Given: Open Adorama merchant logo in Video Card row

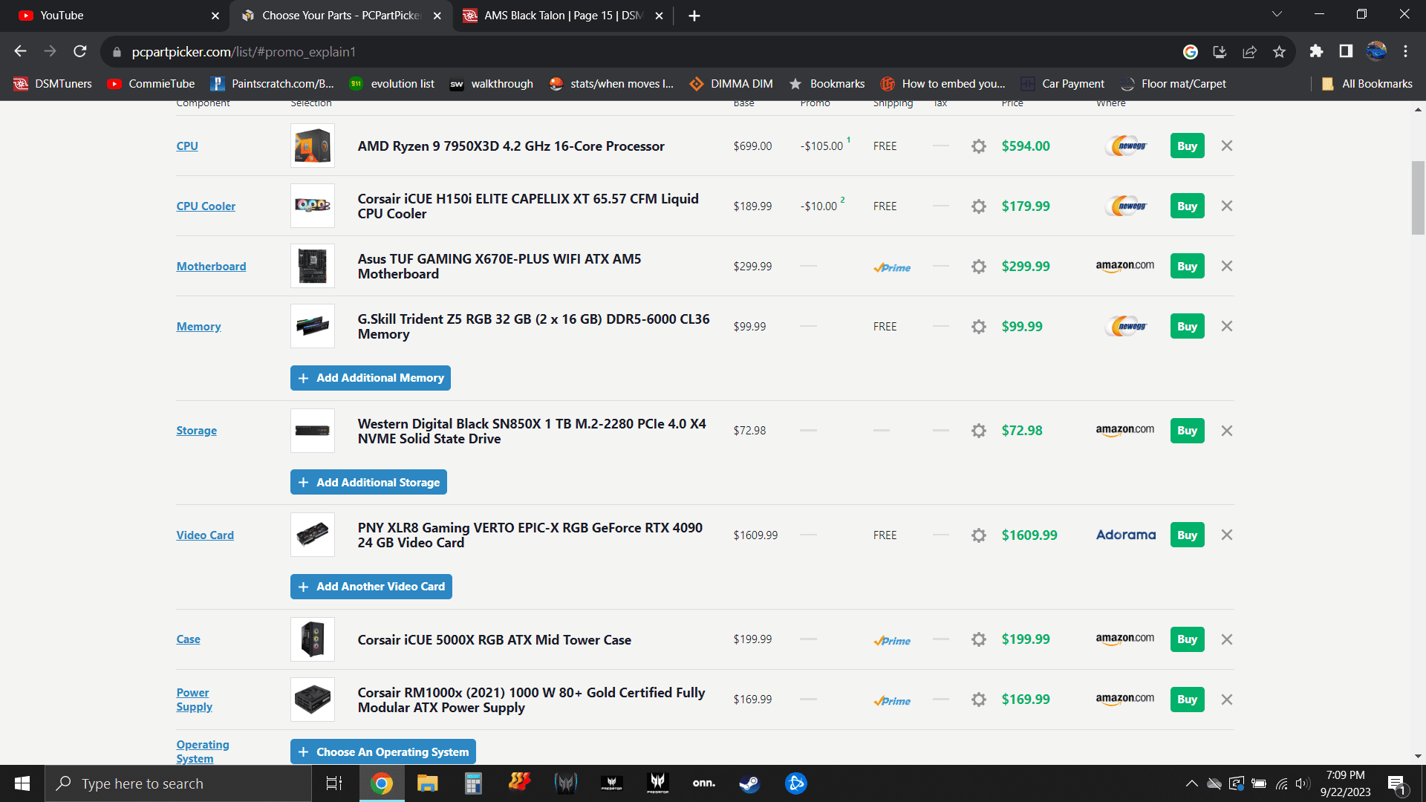Looking at the screenshot, I should [1126, 535].
